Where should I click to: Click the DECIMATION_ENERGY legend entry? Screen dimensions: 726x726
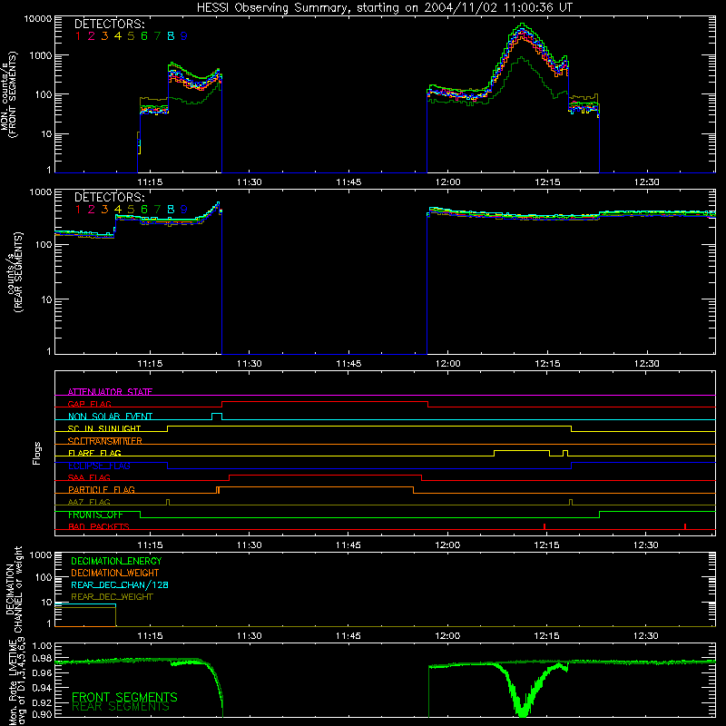click(116, 561)
